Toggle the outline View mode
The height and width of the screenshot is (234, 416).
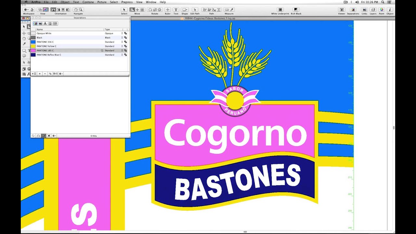[40, 10]
